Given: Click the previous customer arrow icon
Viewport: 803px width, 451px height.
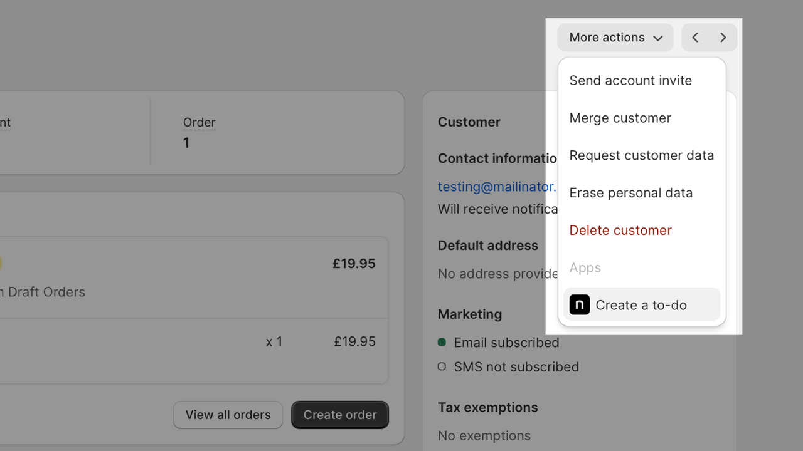Looking at the screenshot, I should pyautogui.click(x=695, y=38).
